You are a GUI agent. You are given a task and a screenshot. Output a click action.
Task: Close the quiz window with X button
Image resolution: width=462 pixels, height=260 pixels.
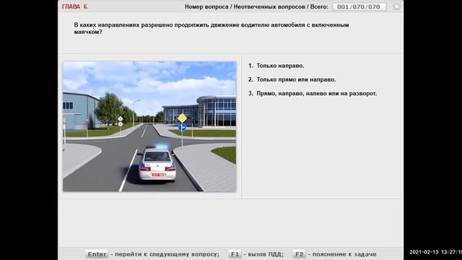click(396, 6)
